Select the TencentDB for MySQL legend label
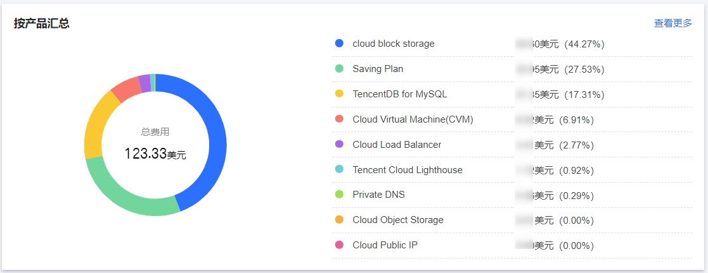 coord(399,94)
